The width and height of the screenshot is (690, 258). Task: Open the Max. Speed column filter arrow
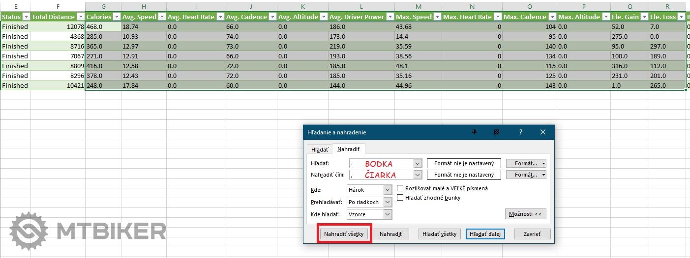coord(437,17)
